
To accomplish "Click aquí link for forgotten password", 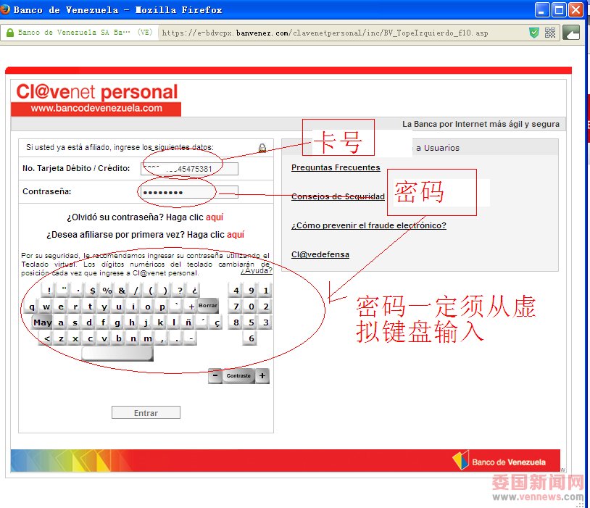I will point(215,217).
